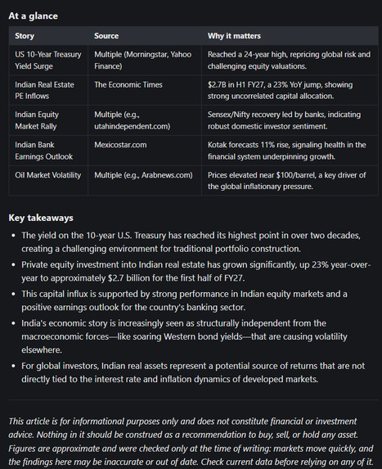Click the 'Why it matters' column header
The width and height of the screenshot is (382, 469).
tap(290, 36)
